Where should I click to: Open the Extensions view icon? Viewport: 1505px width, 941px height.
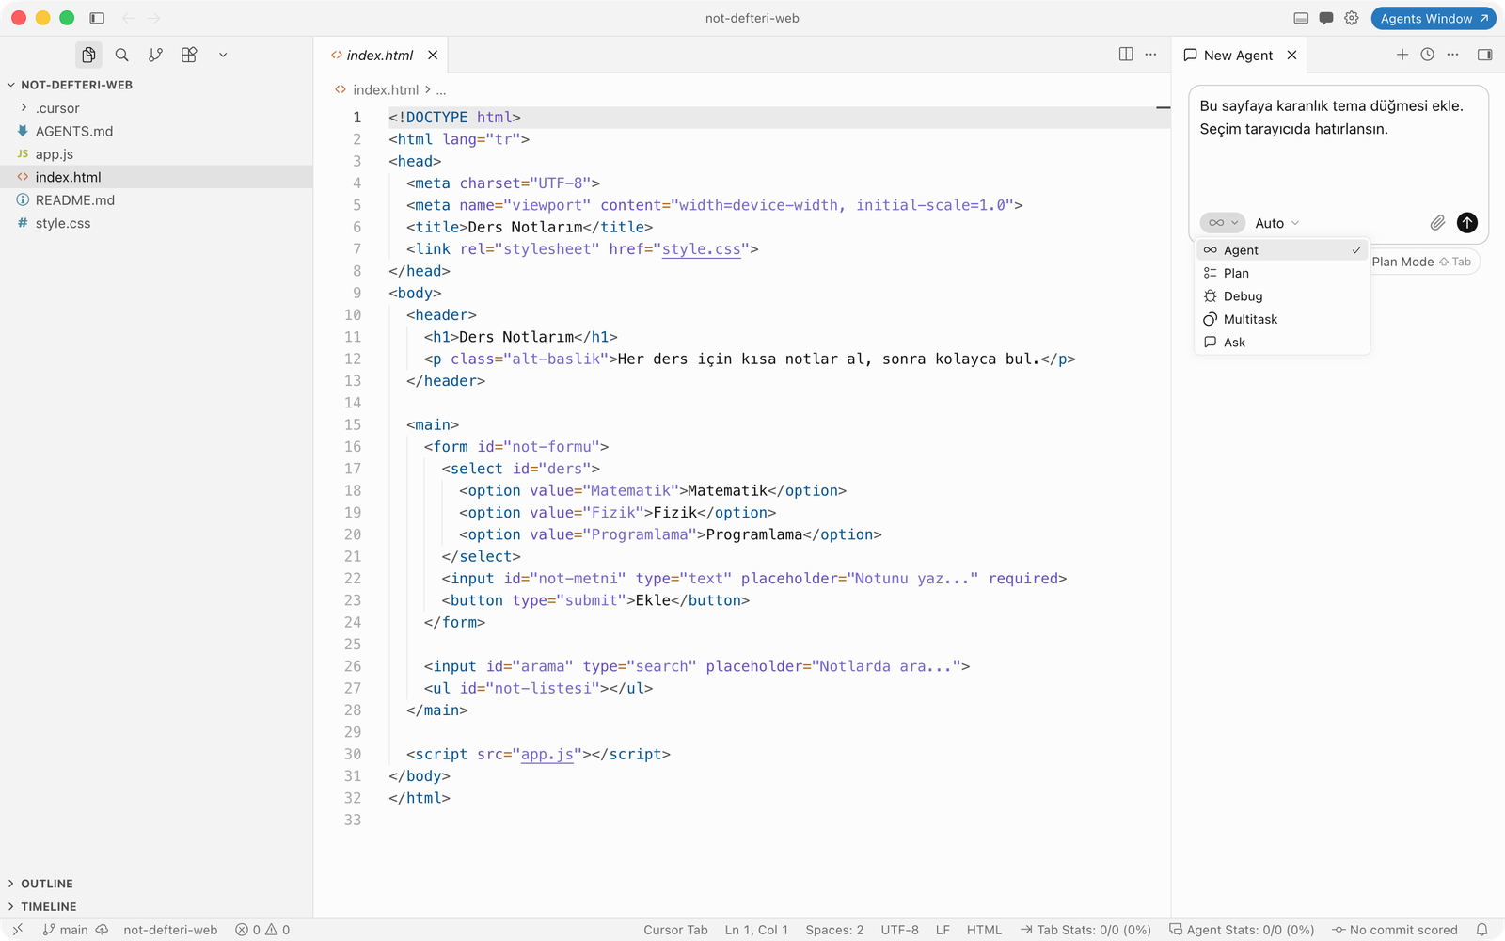pos(189,55)
